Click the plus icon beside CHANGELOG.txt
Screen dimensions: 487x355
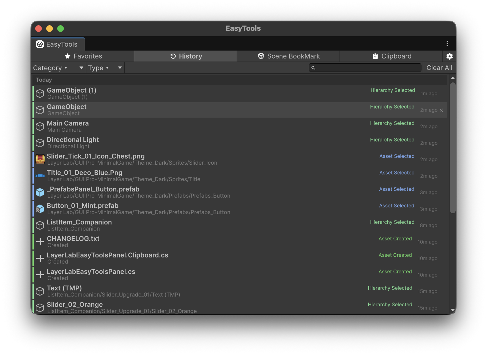click(x=40, y=242)
